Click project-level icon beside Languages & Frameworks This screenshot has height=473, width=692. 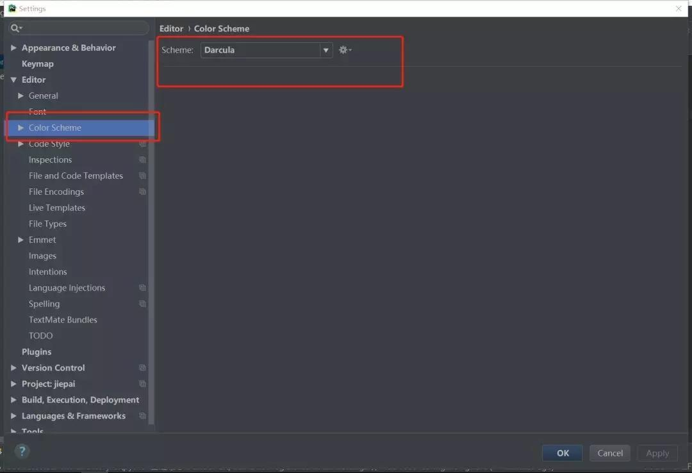142,416
